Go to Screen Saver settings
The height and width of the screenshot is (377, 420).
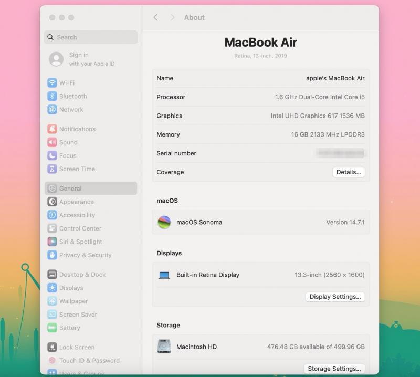[72, 315]
